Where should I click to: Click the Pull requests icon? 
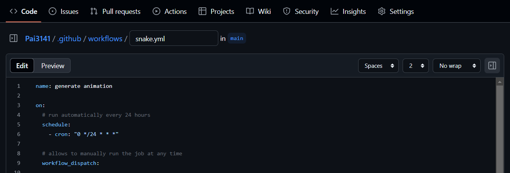click(94, 12)
